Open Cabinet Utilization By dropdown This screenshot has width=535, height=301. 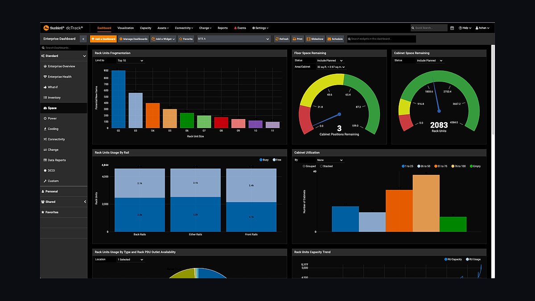[x=329, y=160]
